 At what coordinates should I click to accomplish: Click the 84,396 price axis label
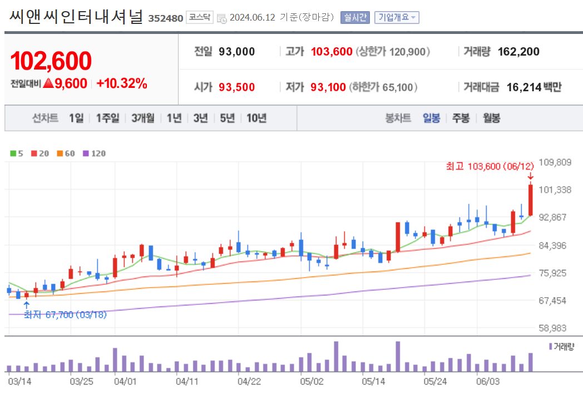(x=552, y=246)
